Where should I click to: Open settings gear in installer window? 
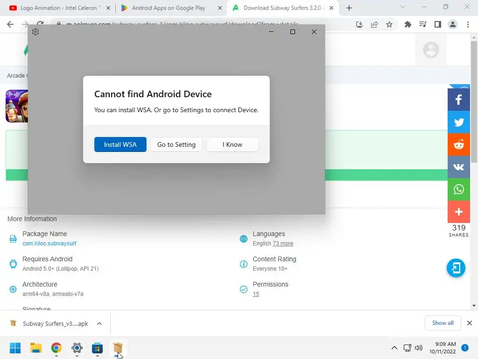[x=35, y=32]
